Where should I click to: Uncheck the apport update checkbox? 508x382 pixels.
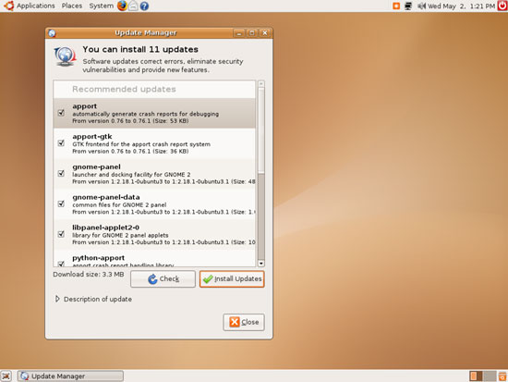[x=61, y=113]
